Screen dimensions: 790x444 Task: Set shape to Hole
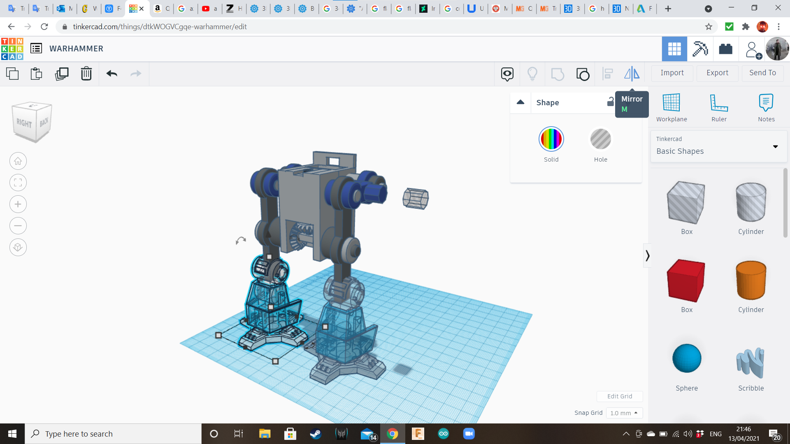[x=600, y=139]
